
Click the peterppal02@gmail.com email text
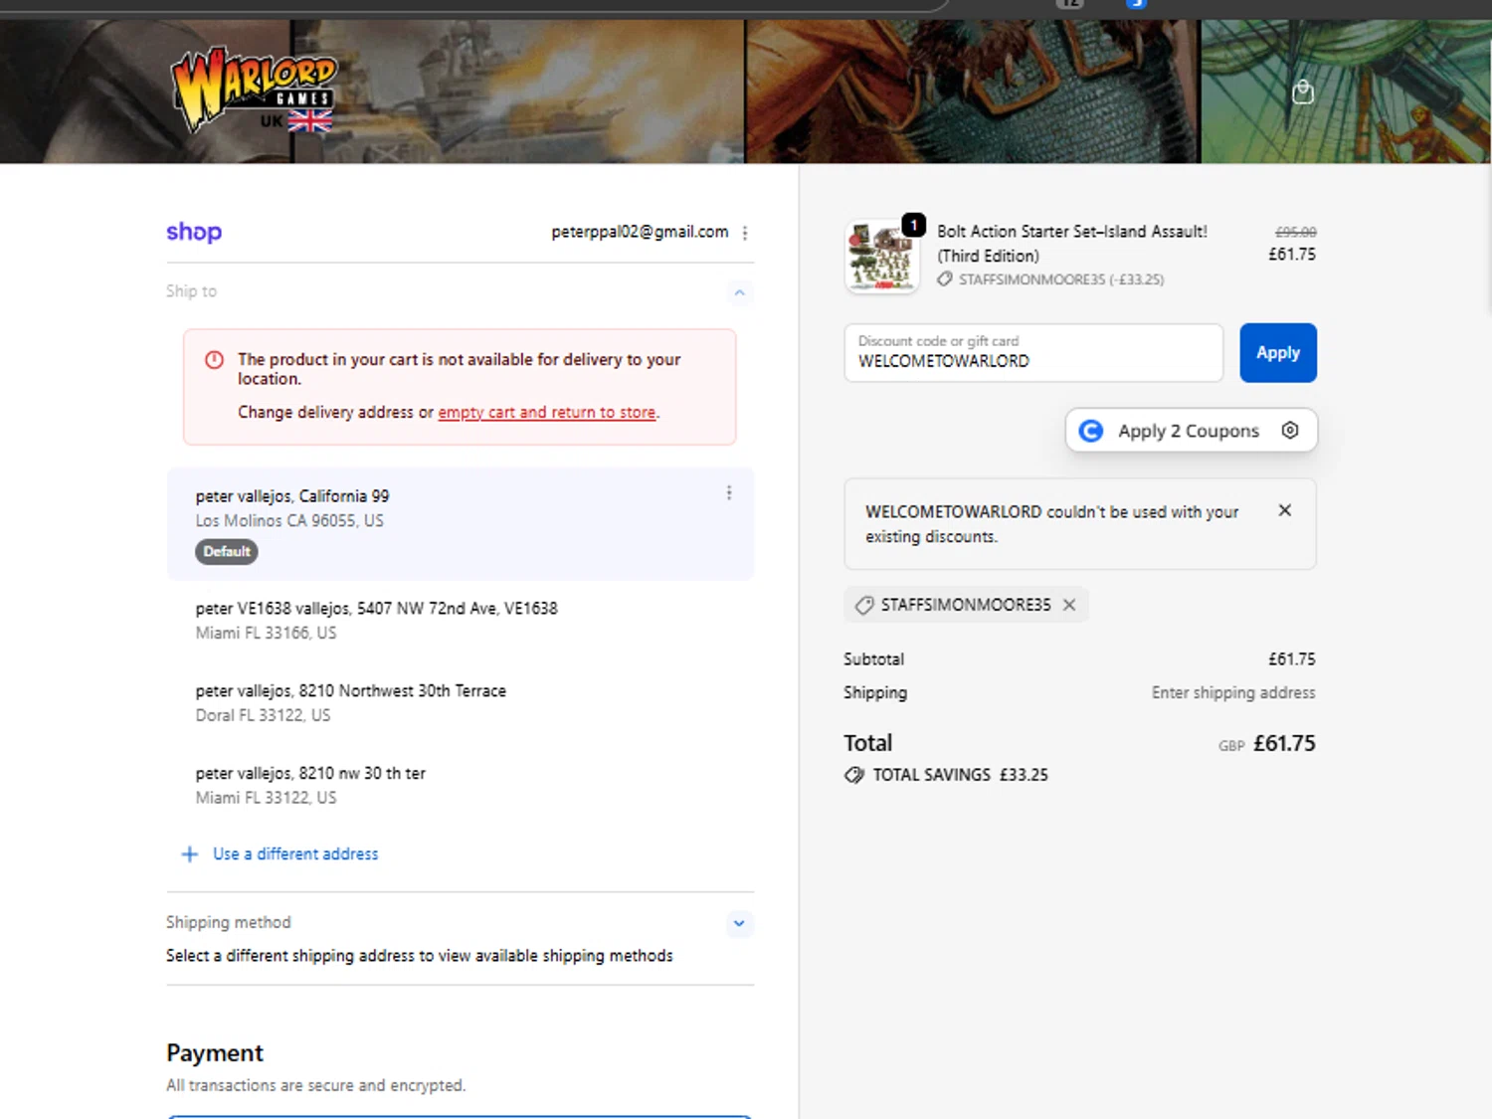tap(640, 232)
